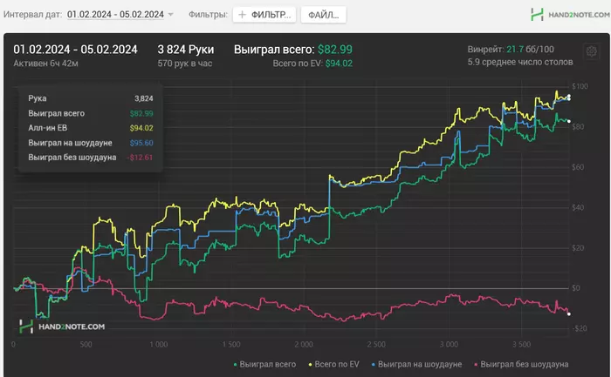Click the plus icon in the filter button
The width and height of the screenshot is (611, 377).
click(x=242, y=15)
